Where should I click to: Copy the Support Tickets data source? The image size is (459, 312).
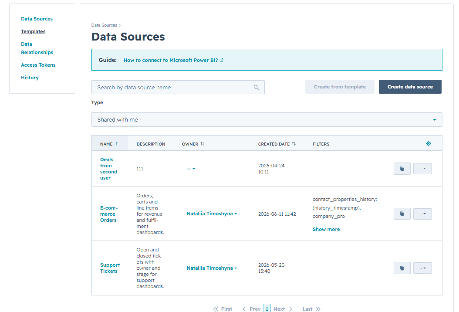[x=402, y=268]
